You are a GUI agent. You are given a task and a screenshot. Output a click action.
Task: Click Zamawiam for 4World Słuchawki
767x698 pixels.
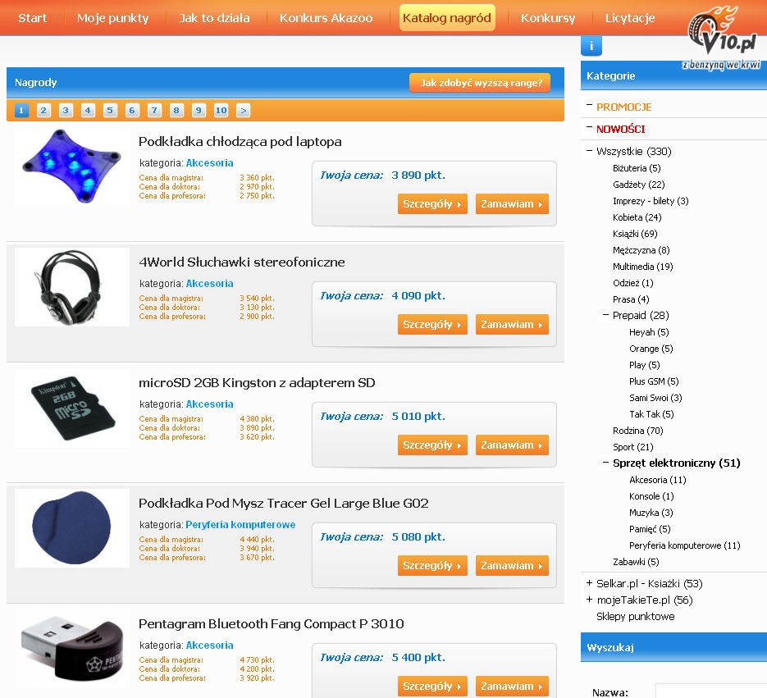(x=512, y=324)
